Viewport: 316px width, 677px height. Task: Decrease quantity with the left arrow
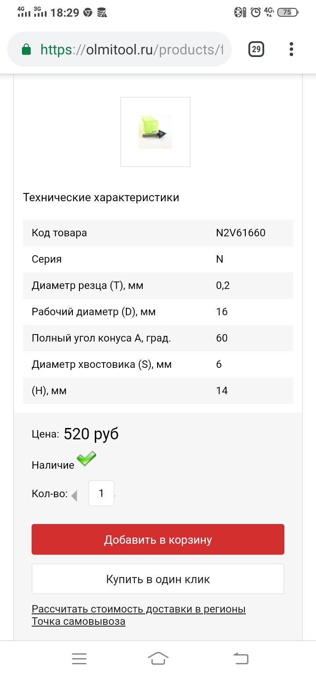[74, 496]
